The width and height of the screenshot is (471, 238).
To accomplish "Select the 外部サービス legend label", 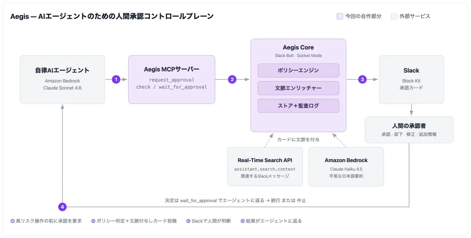I will click(415, 16).
